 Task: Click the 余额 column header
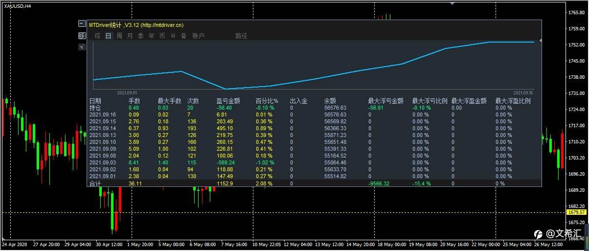coord(330,101)
